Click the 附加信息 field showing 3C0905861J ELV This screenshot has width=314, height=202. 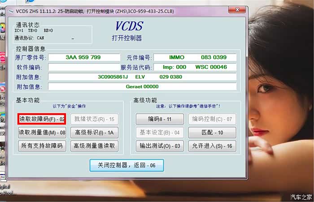coord(142,77)
